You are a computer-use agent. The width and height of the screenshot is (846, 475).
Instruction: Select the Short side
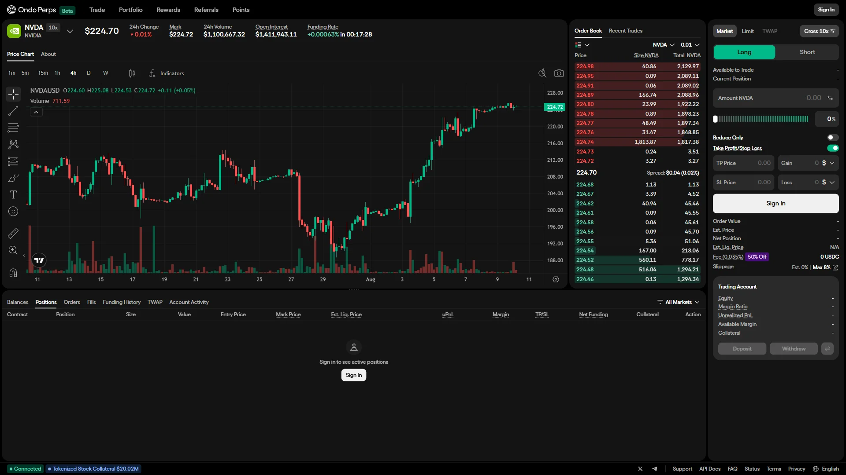(x=807, y=52)
